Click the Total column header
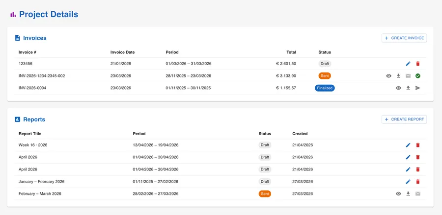This screenshot has width=442, height=215. coord(291,52)
